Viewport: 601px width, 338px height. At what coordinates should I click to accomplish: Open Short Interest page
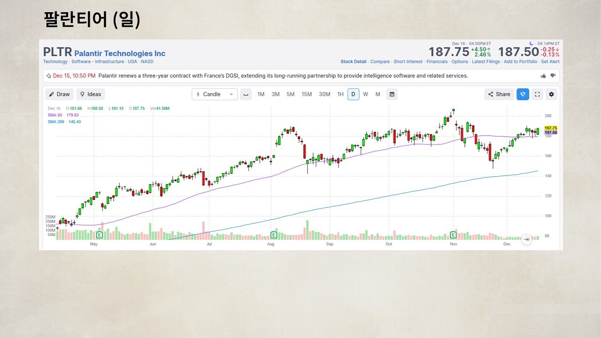coord(408,61)
